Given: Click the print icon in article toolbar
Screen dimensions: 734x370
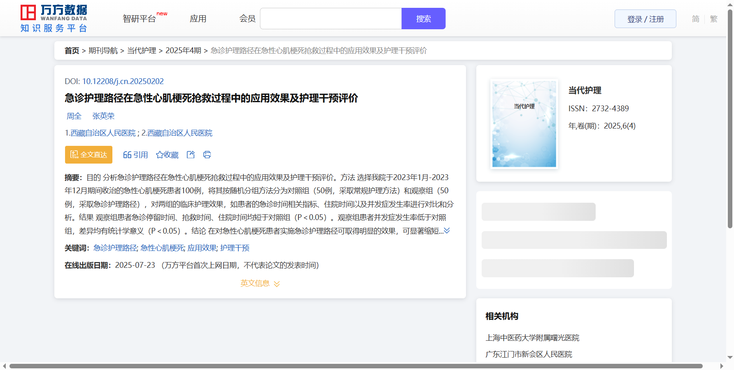Looking at the screenshot, I should [207, 155].
